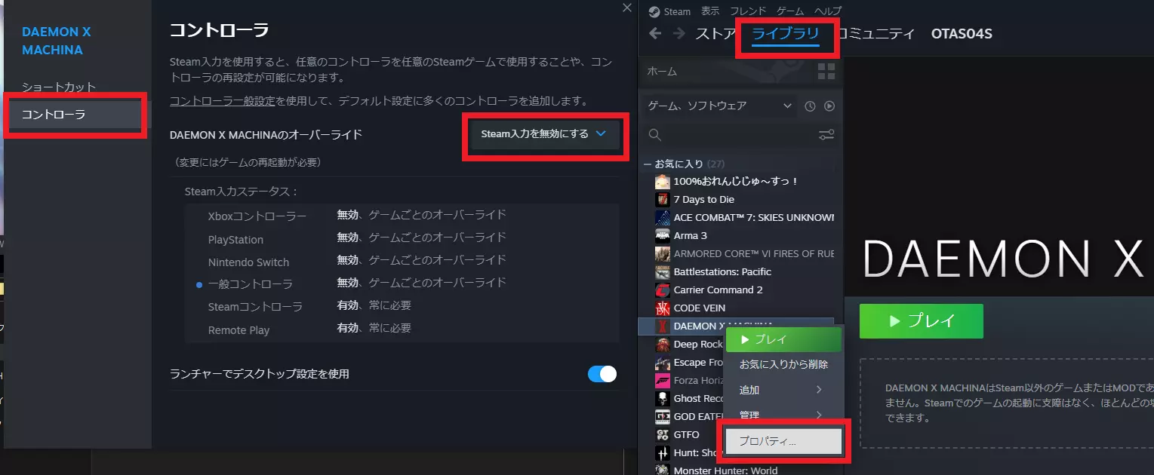
Task: Click the Deep Rock game icon
Action: click(662, 345)
